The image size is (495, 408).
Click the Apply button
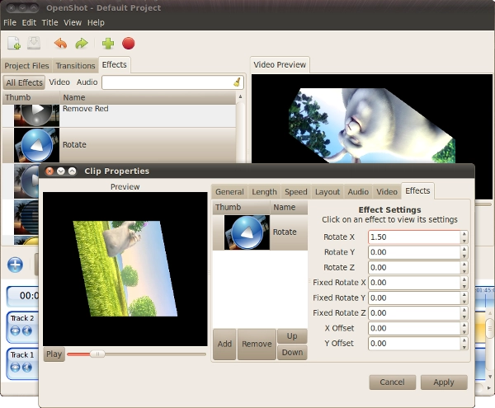[444, 382]
